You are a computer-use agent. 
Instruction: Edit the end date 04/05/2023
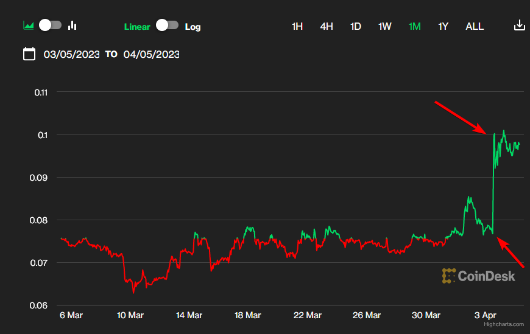(151, 54)
